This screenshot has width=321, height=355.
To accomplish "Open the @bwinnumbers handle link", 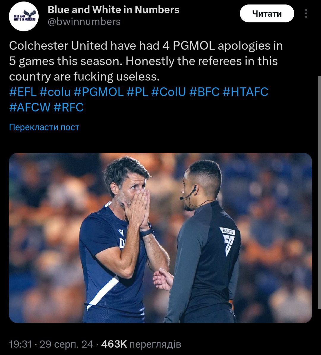I will pos(84,22).
